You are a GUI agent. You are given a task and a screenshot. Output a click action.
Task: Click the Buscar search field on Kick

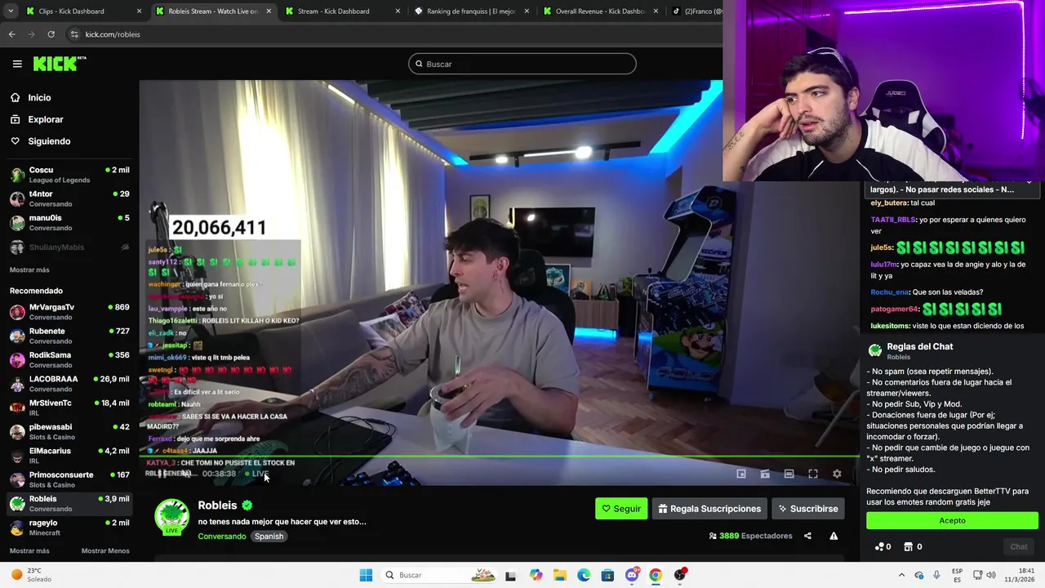pos(522,64)
